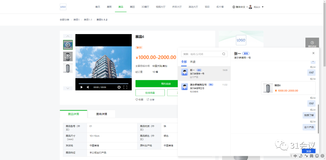Mute the video volume
The height and width of the screenshot is (160, 326).
click(x=88, y=87)
